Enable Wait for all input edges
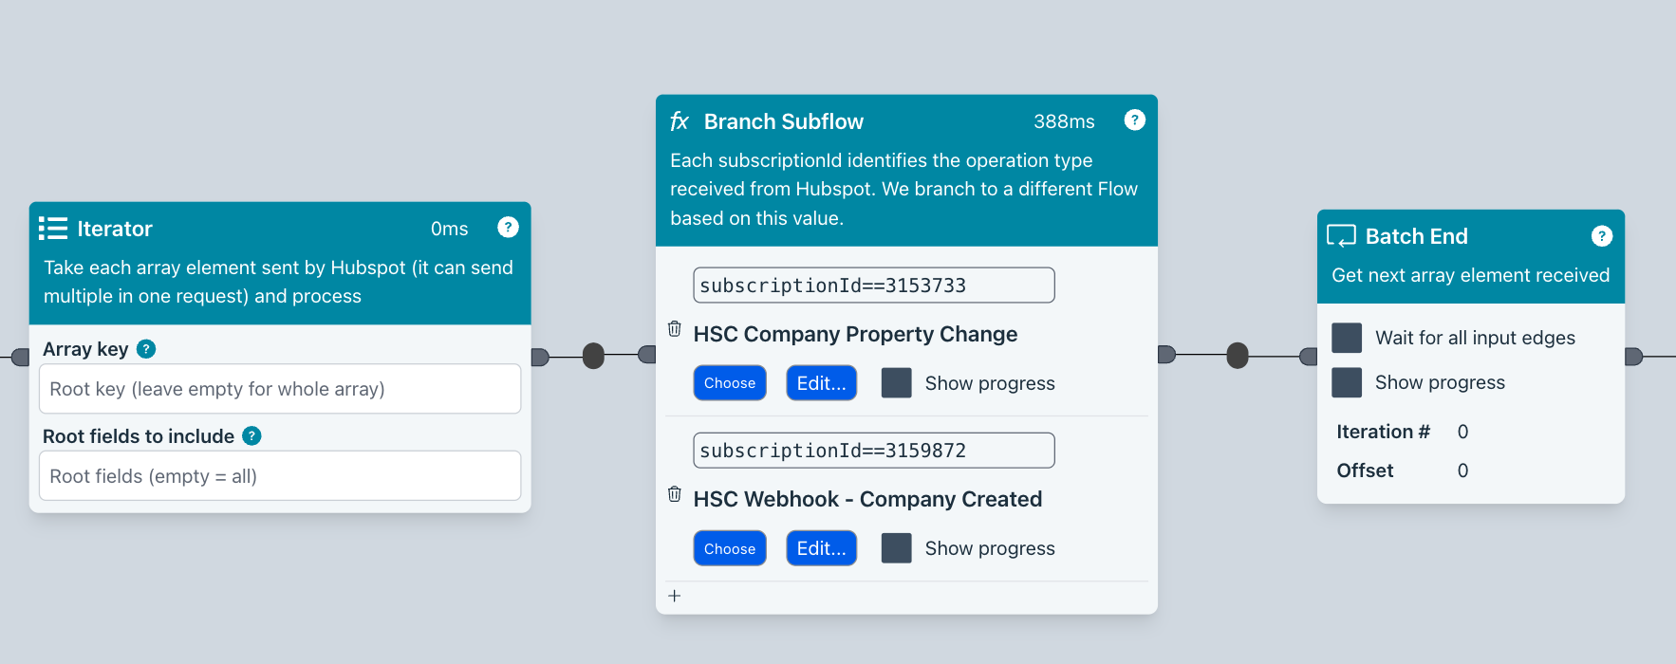The width and height of the screenshot is (1676, 664). 1347,338
